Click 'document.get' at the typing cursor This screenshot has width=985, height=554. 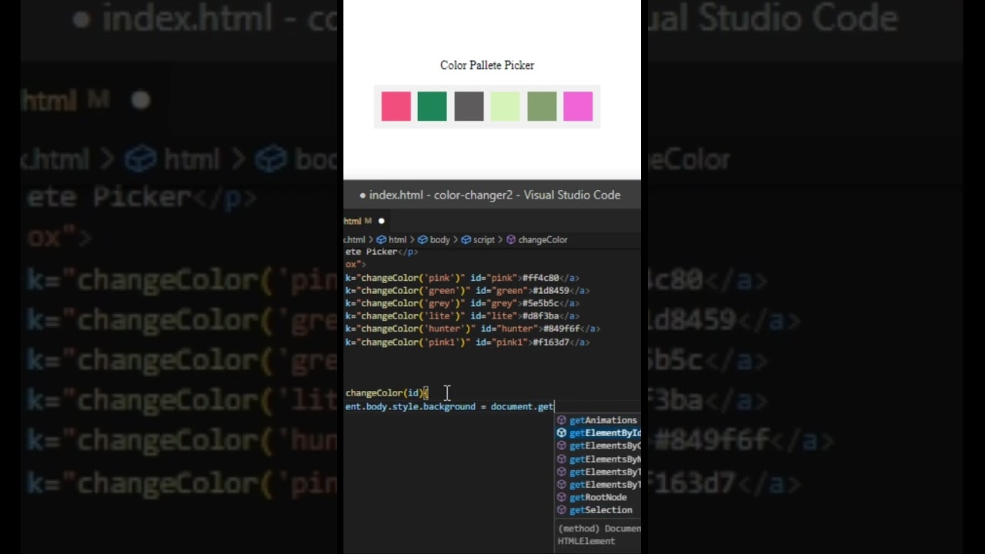(x=523, y=406)
